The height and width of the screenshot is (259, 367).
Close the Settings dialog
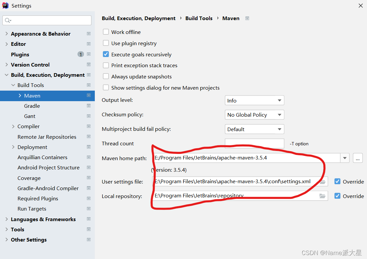360,6
